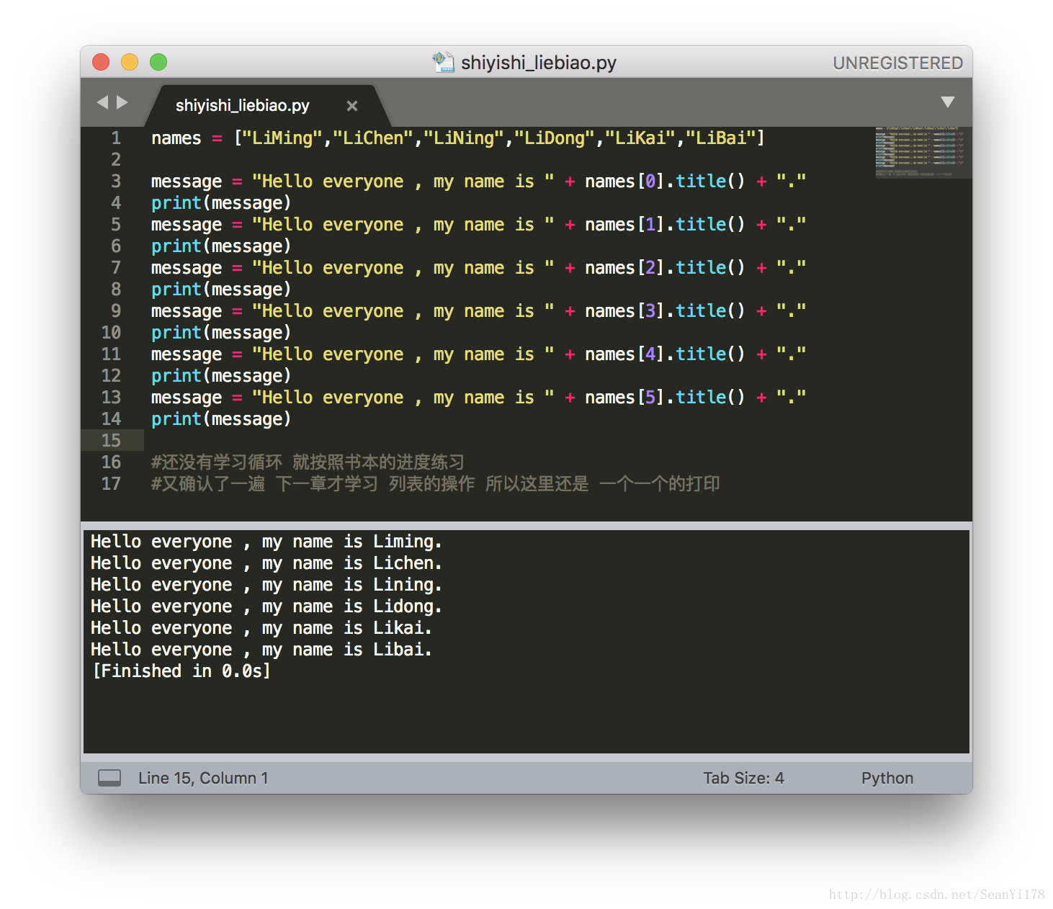
Task: Click line number 17 in the gutter
Action: pyautogui.click(x=111, y=483)
